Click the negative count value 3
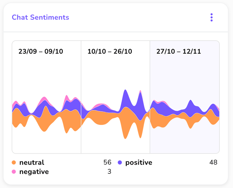 pyautogui.click(x=109, y=172)
